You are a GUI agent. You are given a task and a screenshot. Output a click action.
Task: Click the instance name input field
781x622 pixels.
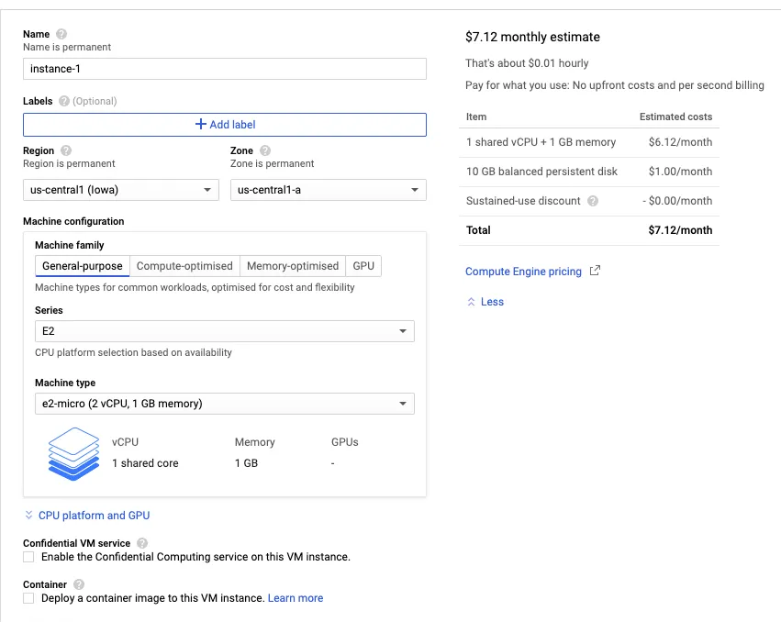[224, 69]
